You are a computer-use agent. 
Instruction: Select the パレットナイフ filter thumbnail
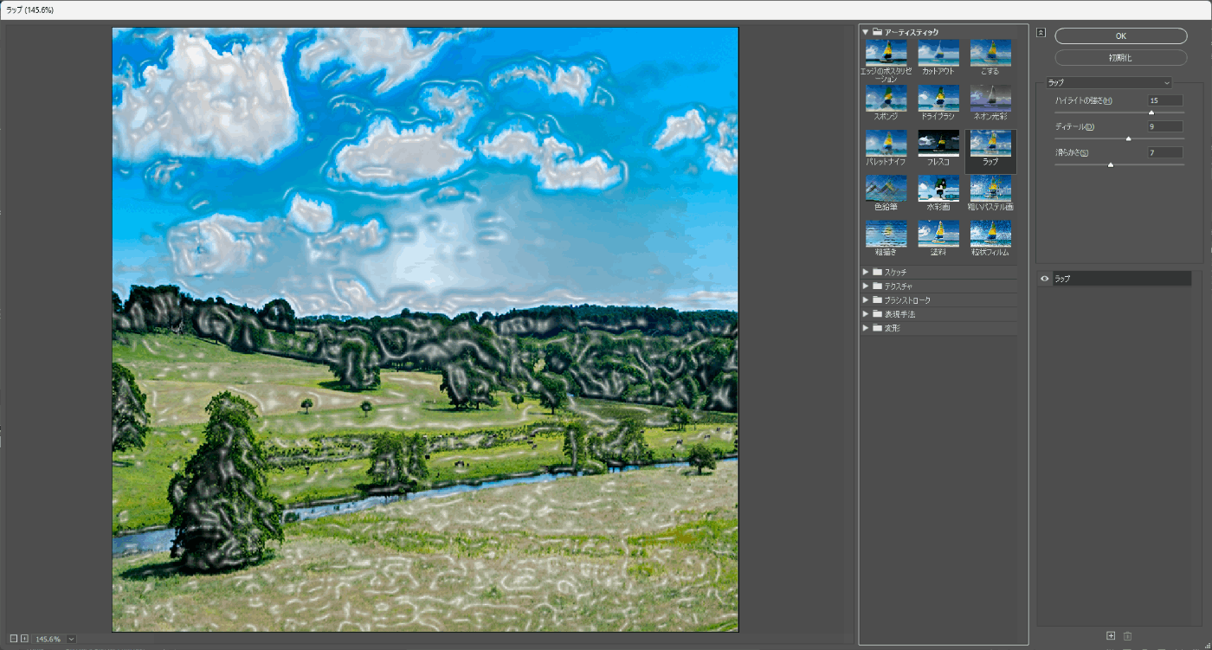click(x=886, y=144)
